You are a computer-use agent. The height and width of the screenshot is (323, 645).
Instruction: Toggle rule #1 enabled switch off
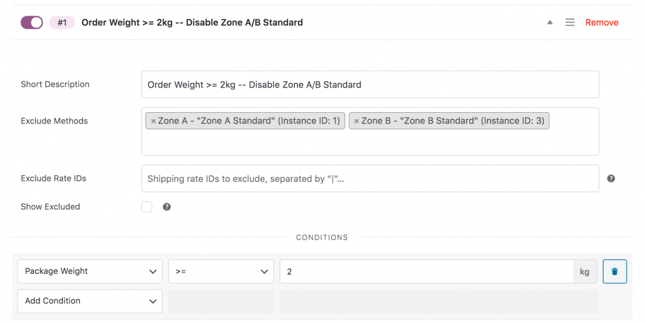(x=31, y=23)
